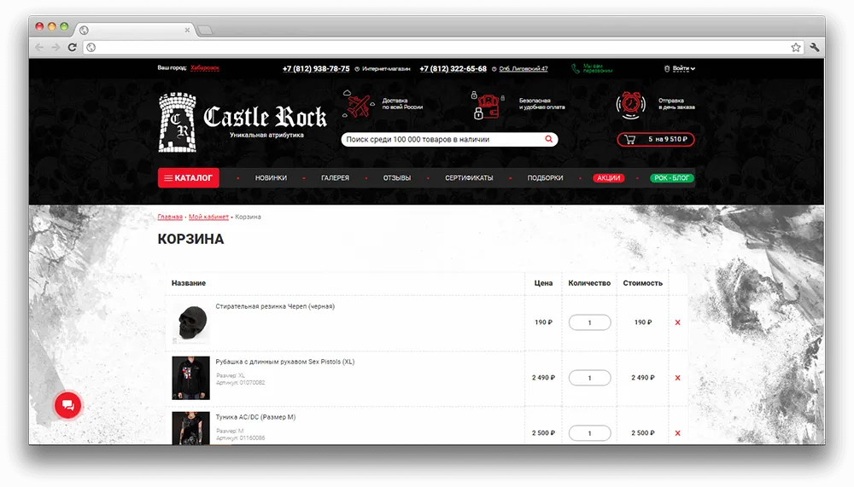854x487 pixels.
Task: Click the green phone callback icon
Action: coord(575,68)
